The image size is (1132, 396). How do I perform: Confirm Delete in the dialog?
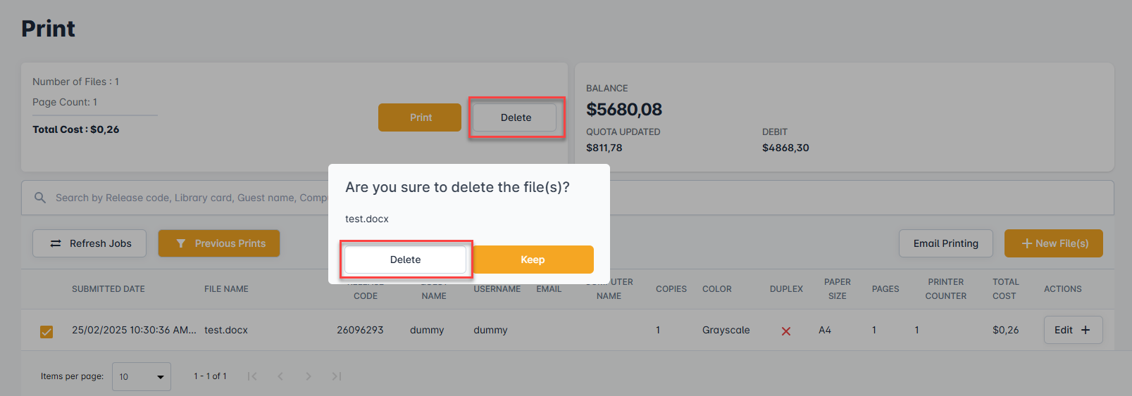pyautogui.click(x=405, y=260)
